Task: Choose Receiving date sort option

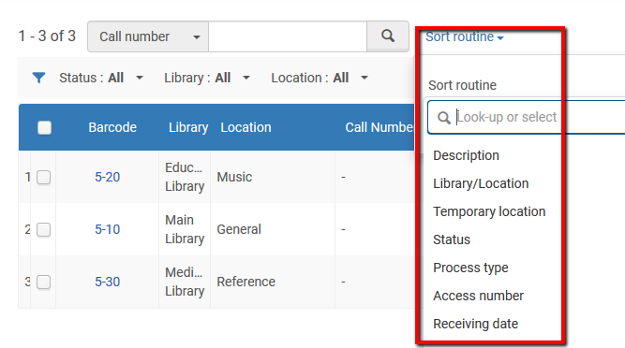Action: point(475,324)
